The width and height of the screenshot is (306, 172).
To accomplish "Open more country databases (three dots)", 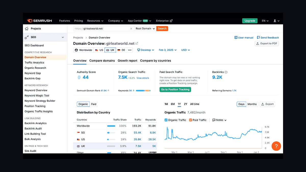I will [130, 50].
